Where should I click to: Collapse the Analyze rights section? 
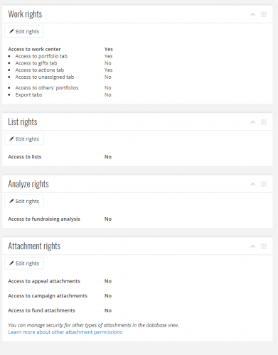pos(252,185)
